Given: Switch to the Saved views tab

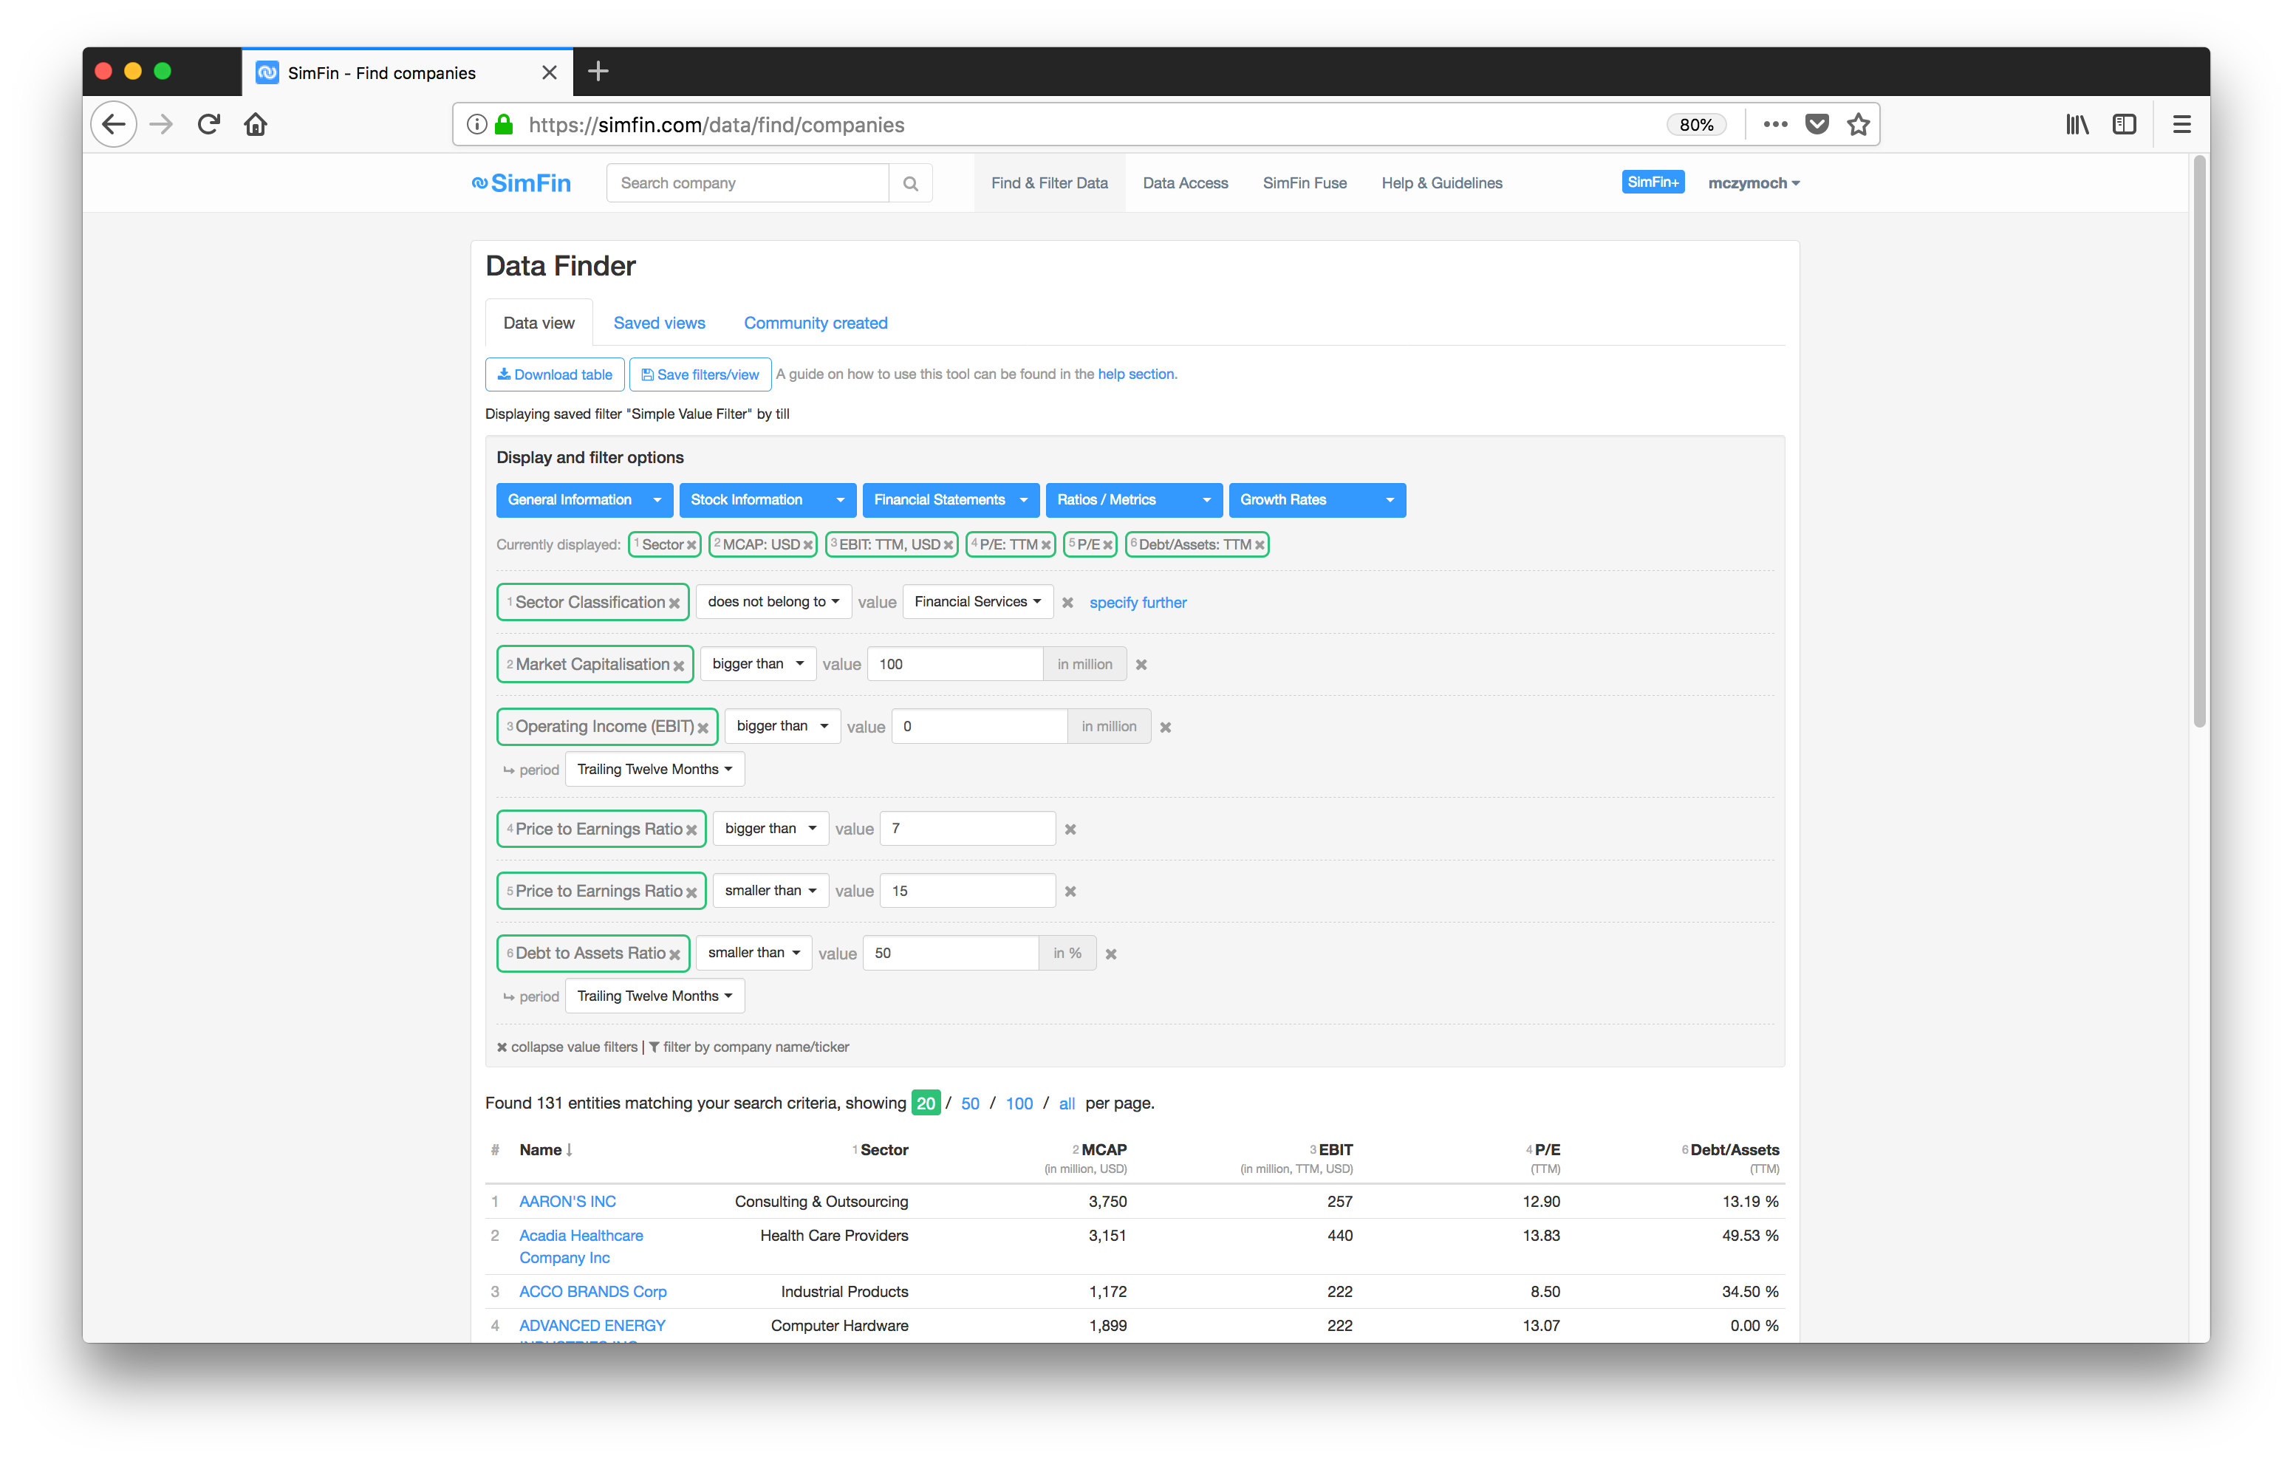Looking at the screenshot, I should click(659, 323).
